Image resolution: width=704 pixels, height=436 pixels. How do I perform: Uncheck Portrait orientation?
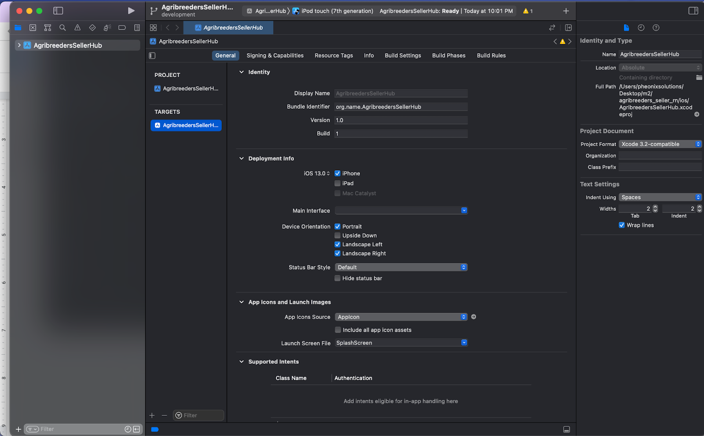click(337, 227)
